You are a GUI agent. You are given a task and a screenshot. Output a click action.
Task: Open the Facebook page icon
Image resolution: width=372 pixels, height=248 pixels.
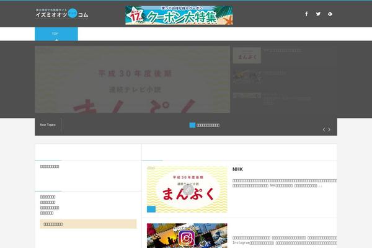point(306,14)
